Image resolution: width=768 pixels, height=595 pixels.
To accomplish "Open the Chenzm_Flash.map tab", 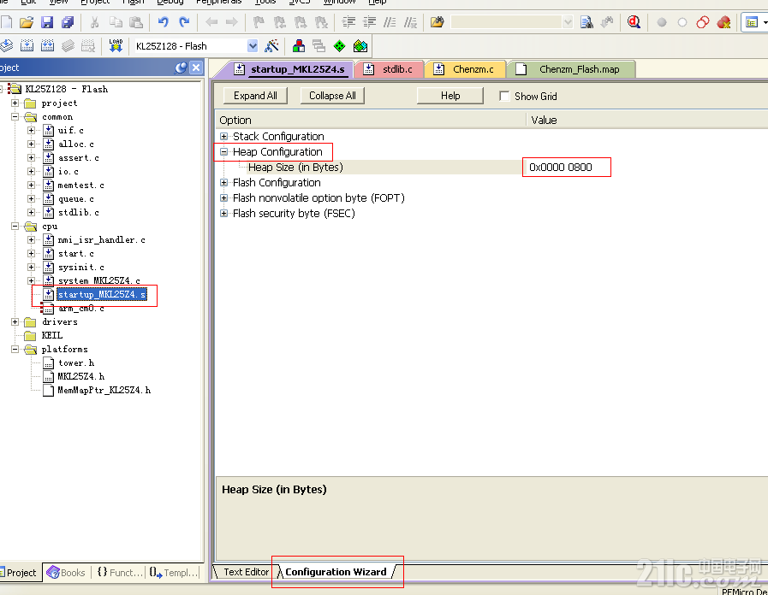I will (x=571, y=69).
